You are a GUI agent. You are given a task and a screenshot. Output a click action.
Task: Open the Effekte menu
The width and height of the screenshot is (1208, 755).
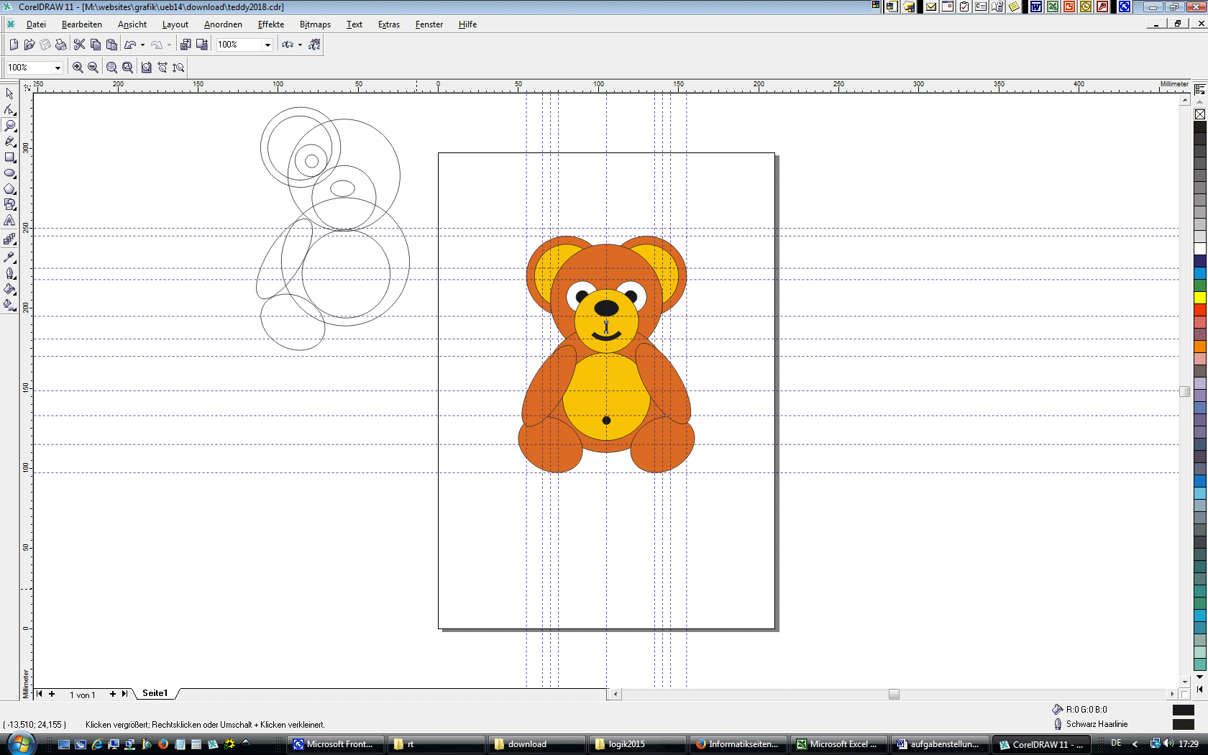click(270, 24)
